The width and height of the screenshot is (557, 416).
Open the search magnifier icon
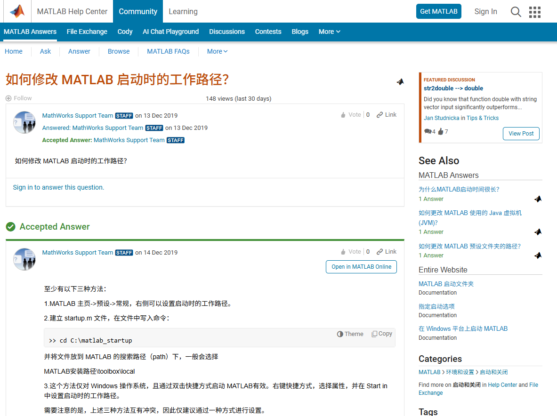(x=516, y=12)
